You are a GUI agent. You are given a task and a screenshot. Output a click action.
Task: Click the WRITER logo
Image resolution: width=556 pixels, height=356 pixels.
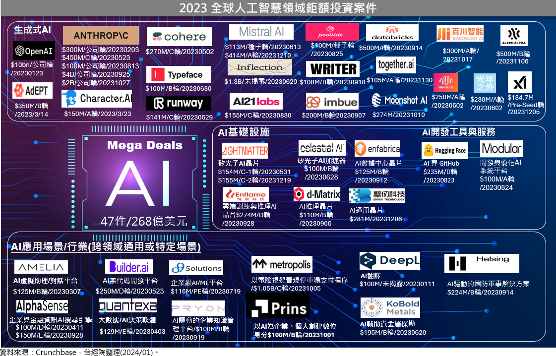coord(333,69)
